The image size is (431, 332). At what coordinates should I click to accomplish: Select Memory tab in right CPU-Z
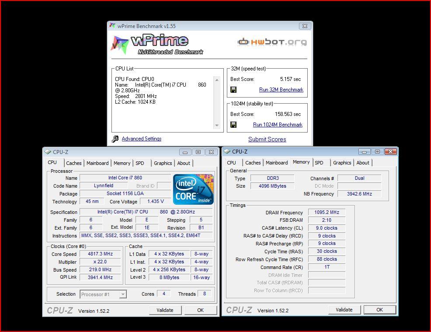click(301, 162)
